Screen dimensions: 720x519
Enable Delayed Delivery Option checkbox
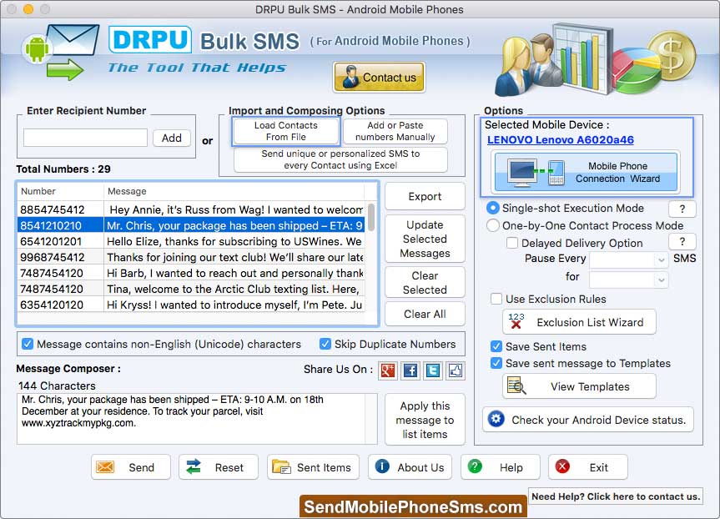(x=512, y=243)
